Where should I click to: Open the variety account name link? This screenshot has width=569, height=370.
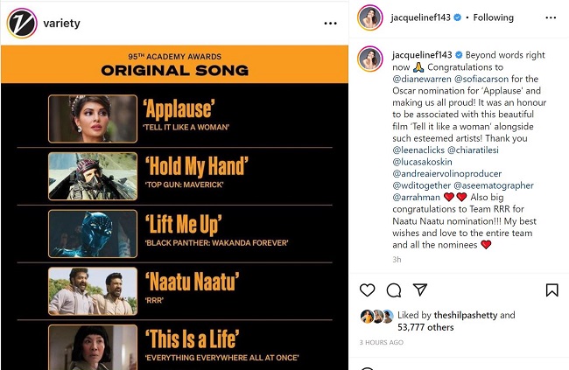[61, 24]
